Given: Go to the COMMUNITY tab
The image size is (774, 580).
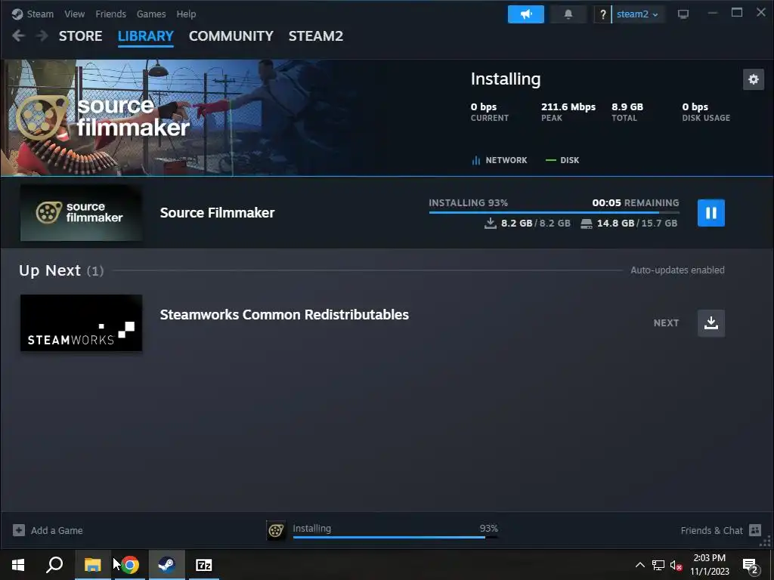Looking at the screenshot, I should pyautogui.click(x=231, y=36).
